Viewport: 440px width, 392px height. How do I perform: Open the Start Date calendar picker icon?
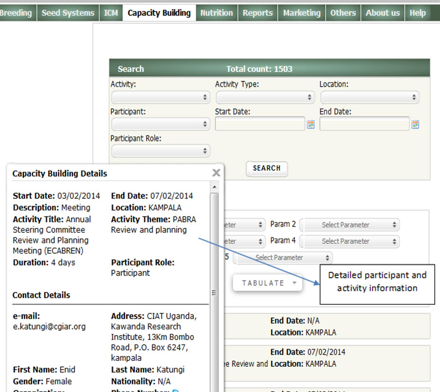311,125
